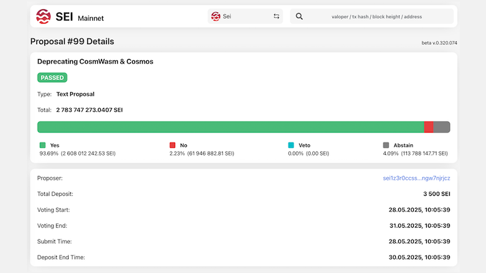Click the 'Mainnet' label beside SEI
This screenshot has width=486, height=273.
point(91,18)
